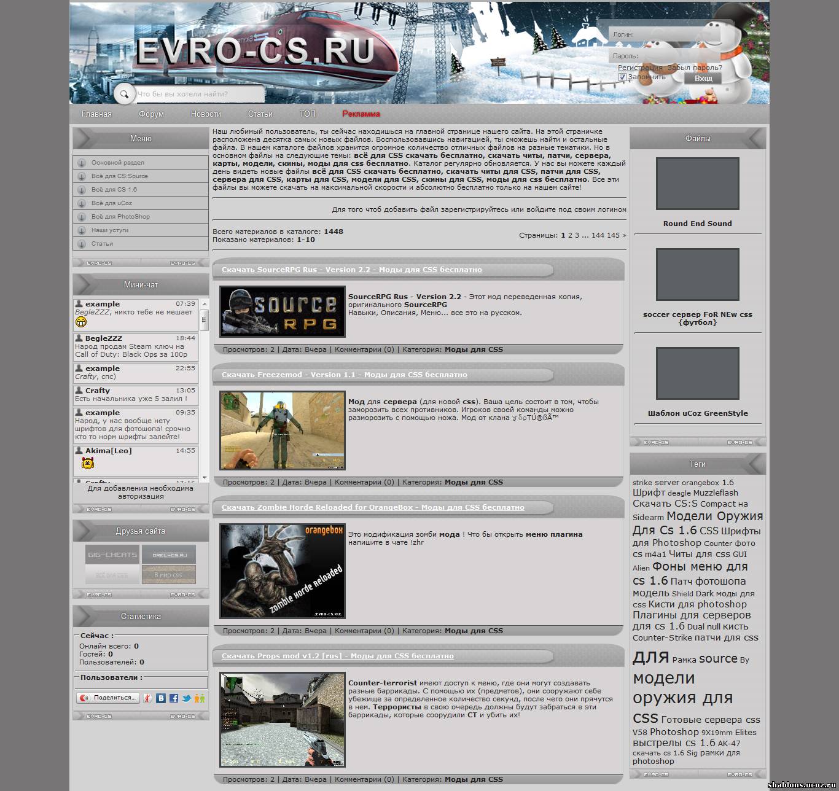Open the SourceRPG thumbnail image
Viewport: 839px width, 791px height.
[x=283, y=311]
